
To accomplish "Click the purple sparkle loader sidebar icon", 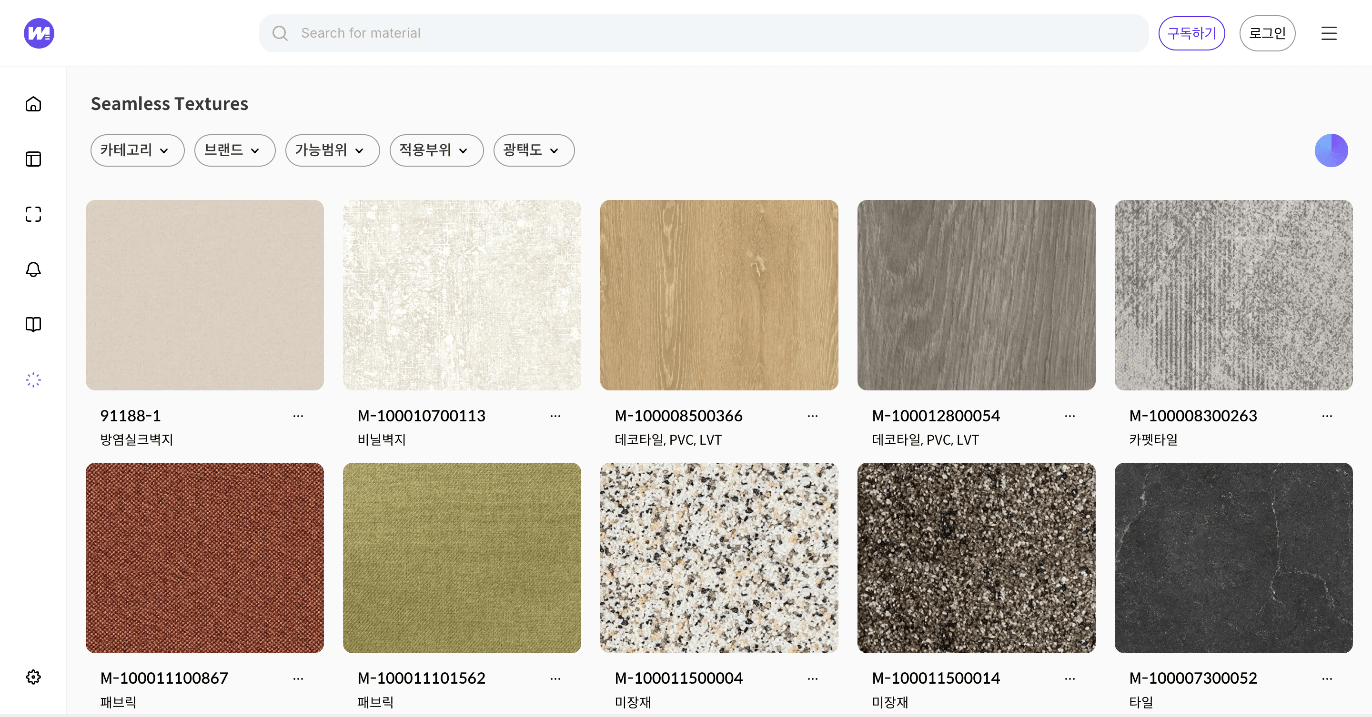I will tap(33, 379).
